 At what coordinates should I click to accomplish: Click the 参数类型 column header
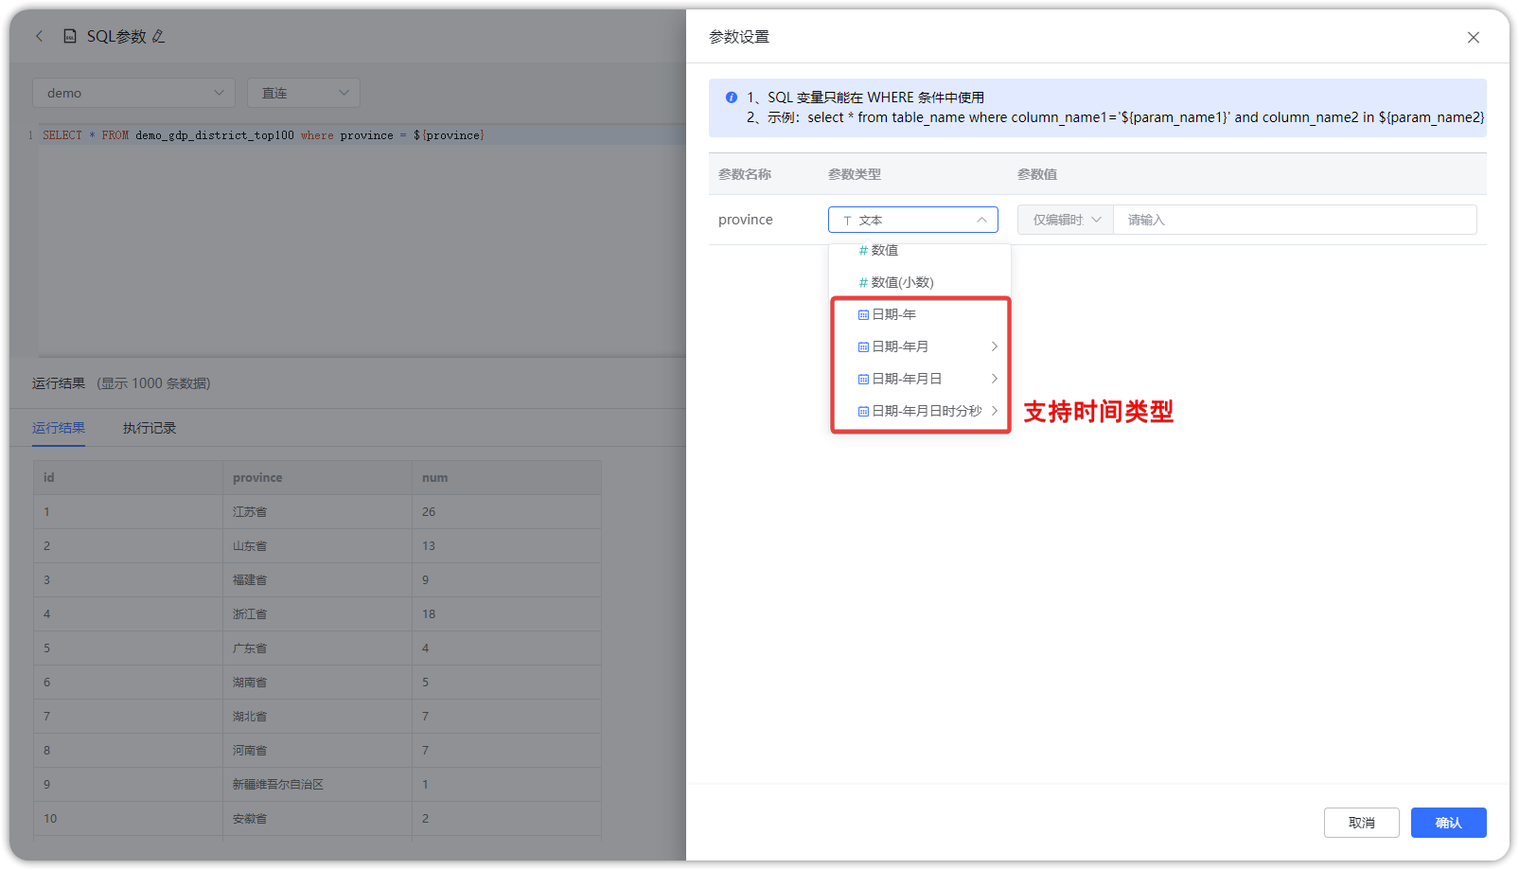(855, 174)
